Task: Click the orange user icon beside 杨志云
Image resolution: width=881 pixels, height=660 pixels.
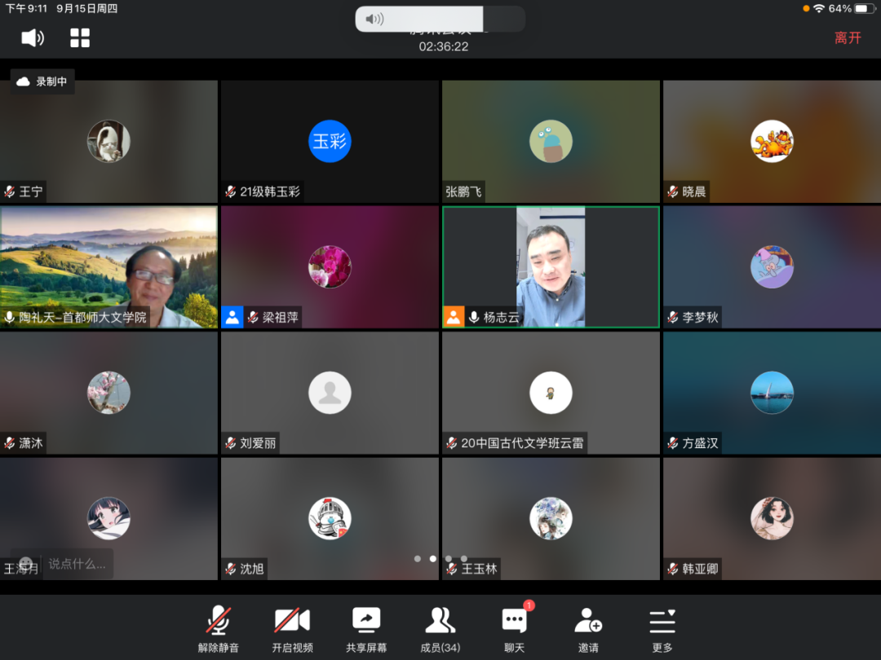Action: point(454,317)
